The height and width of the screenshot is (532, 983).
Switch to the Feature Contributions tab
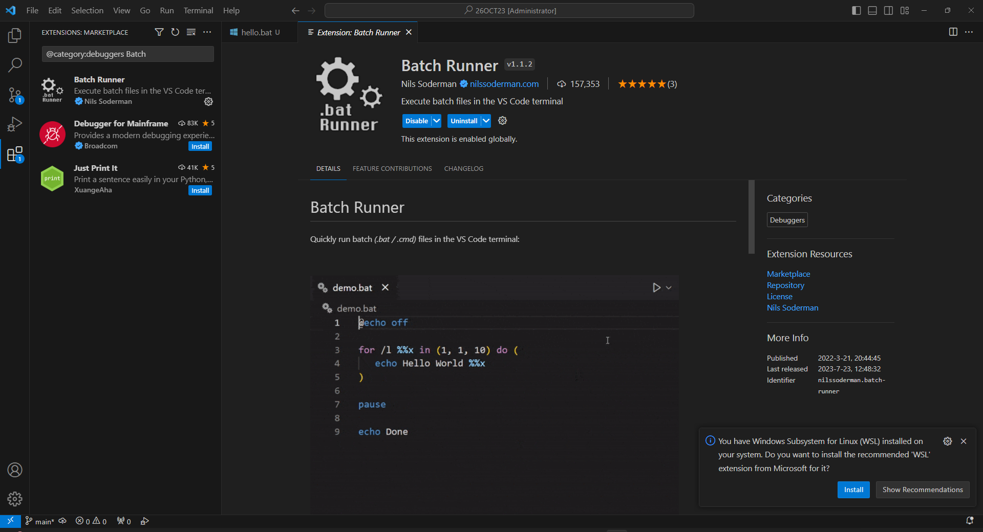tap(392, 169)
